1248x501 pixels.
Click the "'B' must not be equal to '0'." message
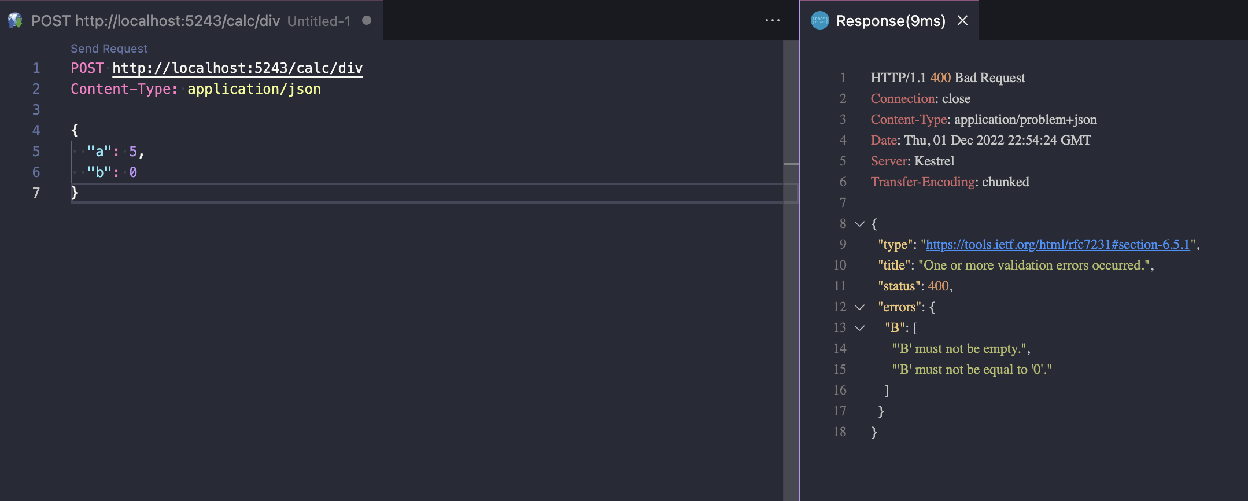pyautogui.click(x=972, y=369)
